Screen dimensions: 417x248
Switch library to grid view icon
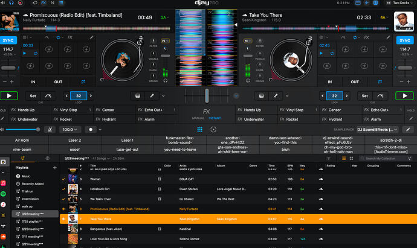click(351, 159)
